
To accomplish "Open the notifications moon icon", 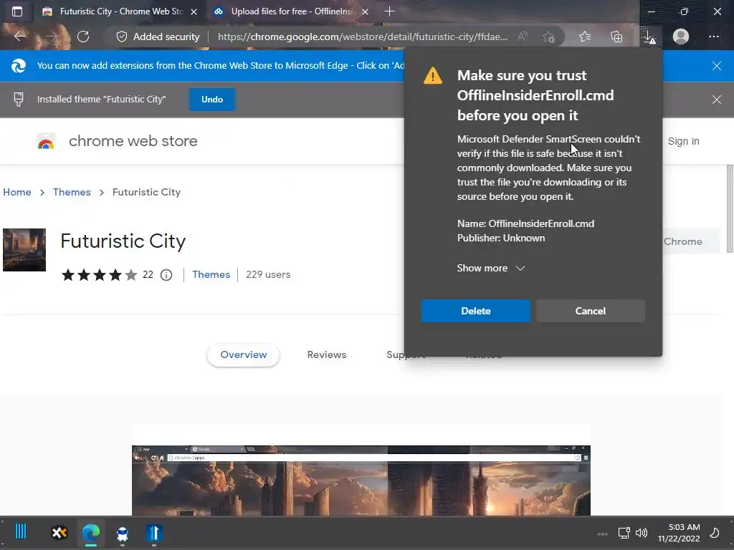I will [x=715, y=533].
